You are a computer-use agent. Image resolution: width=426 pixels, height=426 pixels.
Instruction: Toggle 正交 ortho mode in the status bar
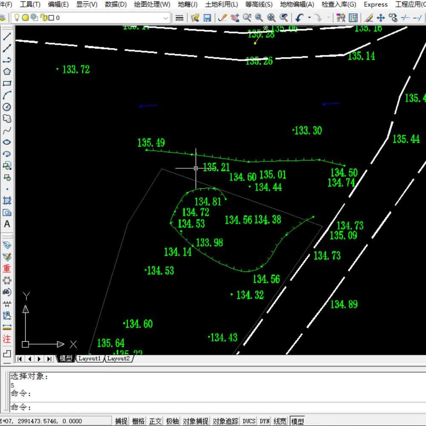coord(155,421)
